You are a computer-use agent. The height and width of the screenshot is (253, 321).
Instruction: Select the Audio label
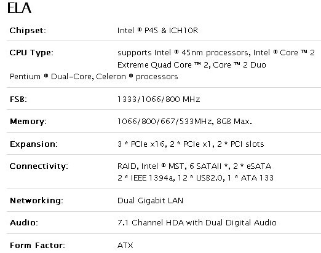[24, 223]
